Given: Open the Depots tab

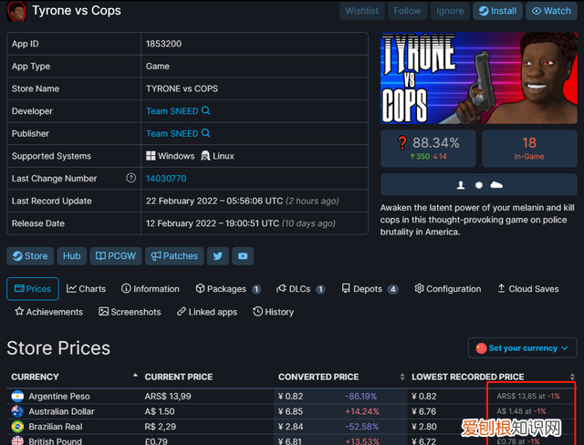Looking at the screenshot, I should [370, 289].
